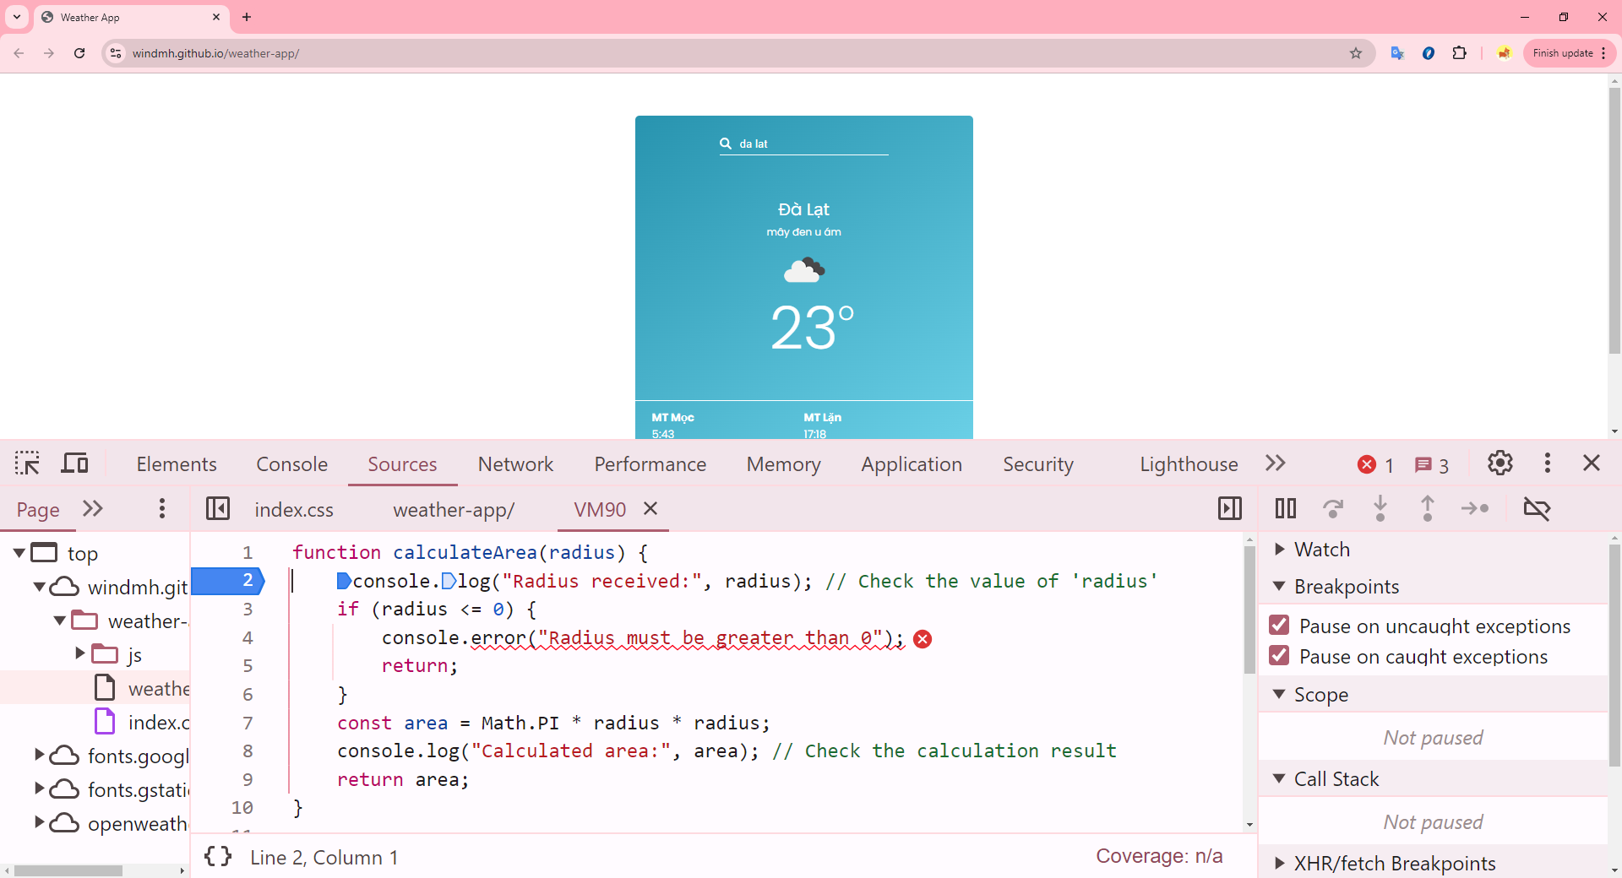Uncheck Pause on caught exceptions

1279,656
